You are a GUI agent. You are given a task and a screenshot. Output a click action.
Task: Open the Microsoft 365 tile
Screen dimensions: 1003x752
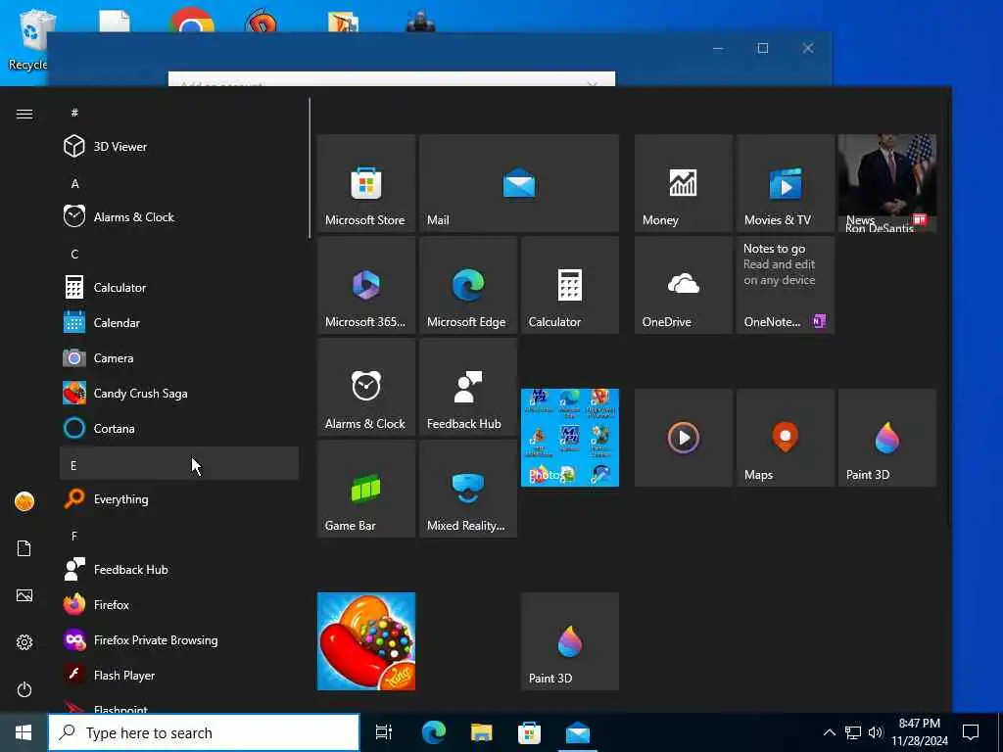coord(366,285)
